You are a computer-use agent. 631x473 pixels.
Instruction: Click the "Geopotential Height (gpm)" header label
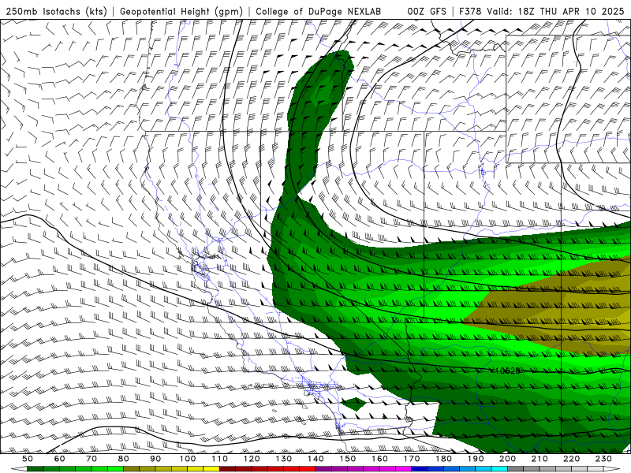click(x=181, y=11)
